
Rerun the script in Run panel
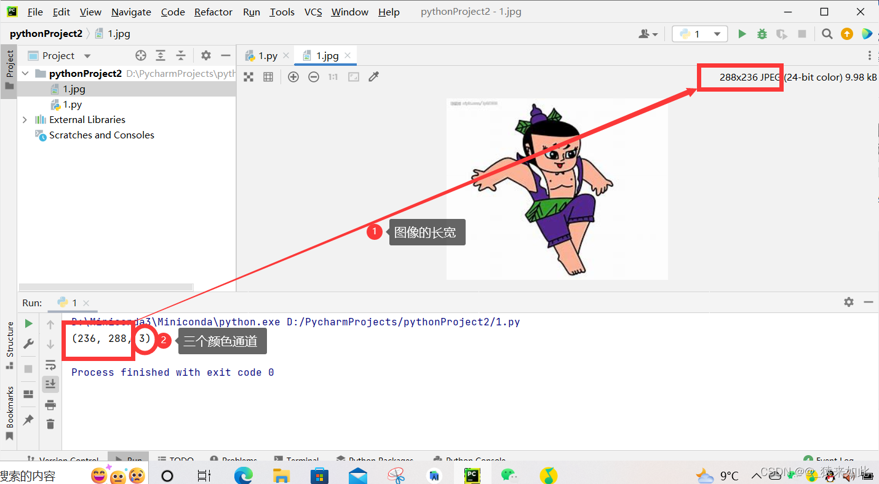click(28, 323)
